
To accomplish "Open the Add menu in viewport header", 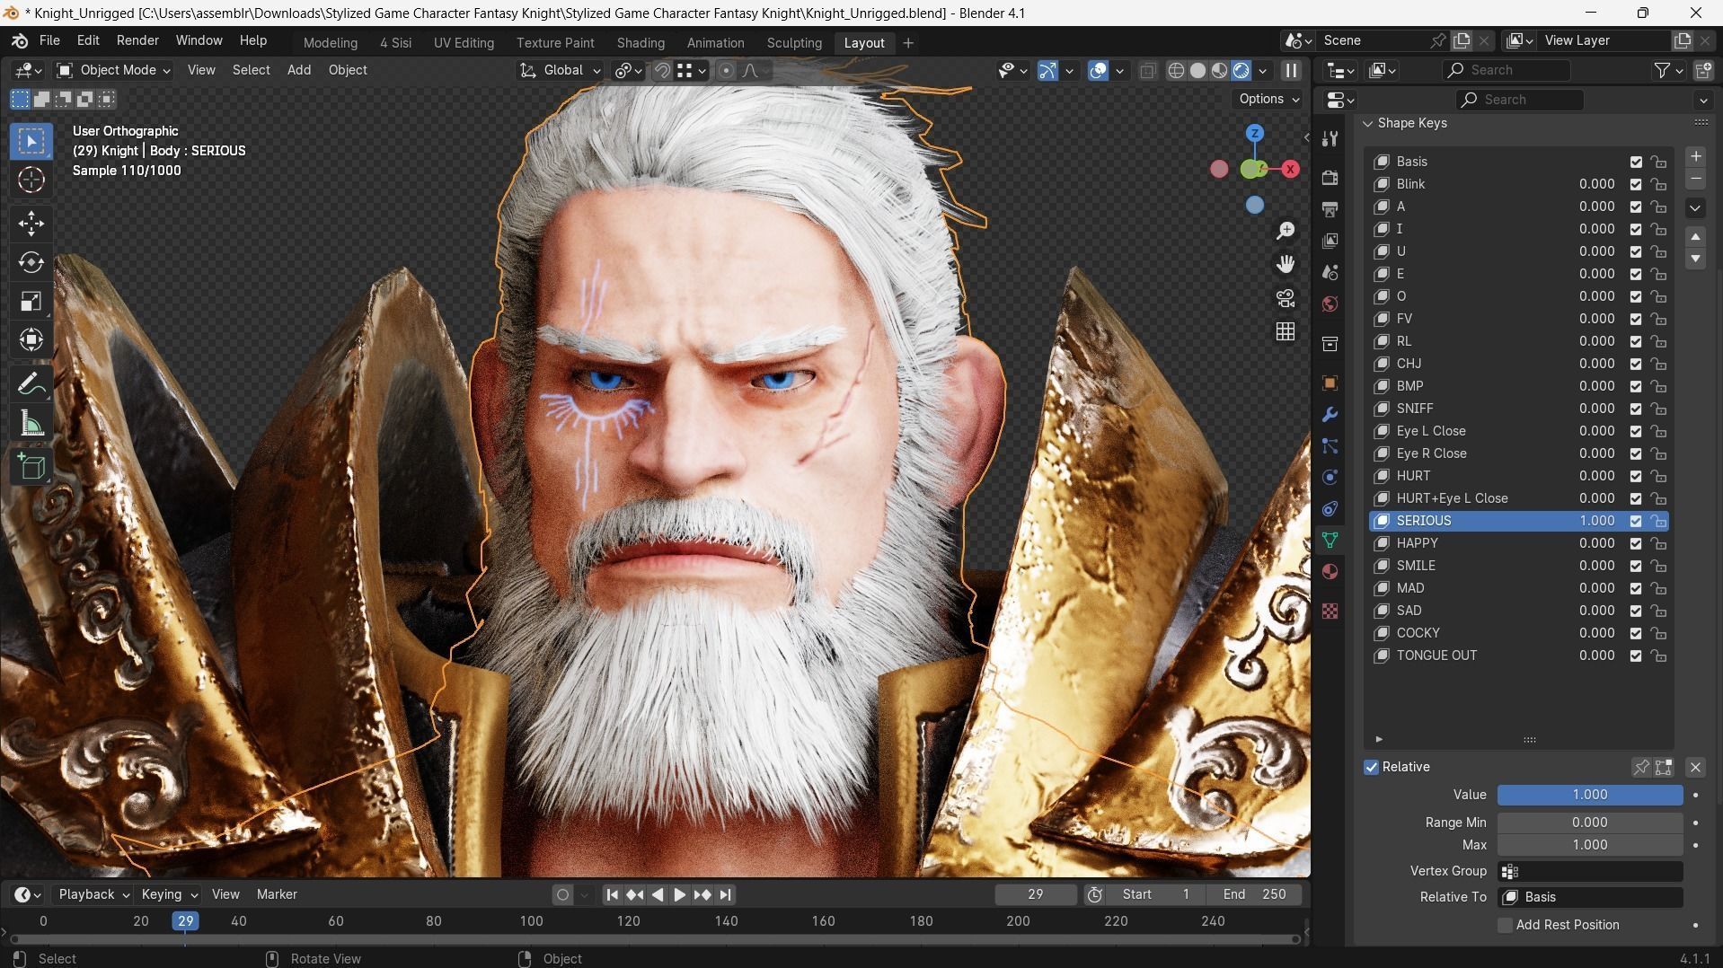I will coord(299,70).
